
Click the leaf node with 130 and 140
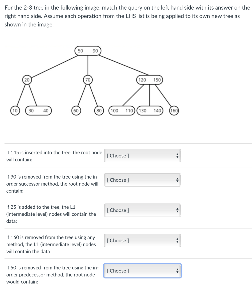pyautogui.click(x=150, y=111)
